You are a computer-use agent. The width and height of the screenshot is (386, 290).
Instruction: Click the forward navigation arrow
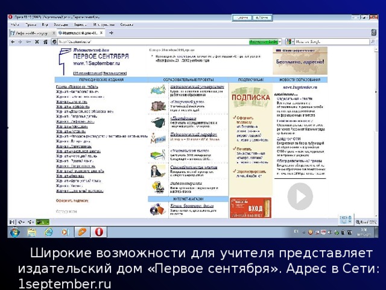click(20, 42)
